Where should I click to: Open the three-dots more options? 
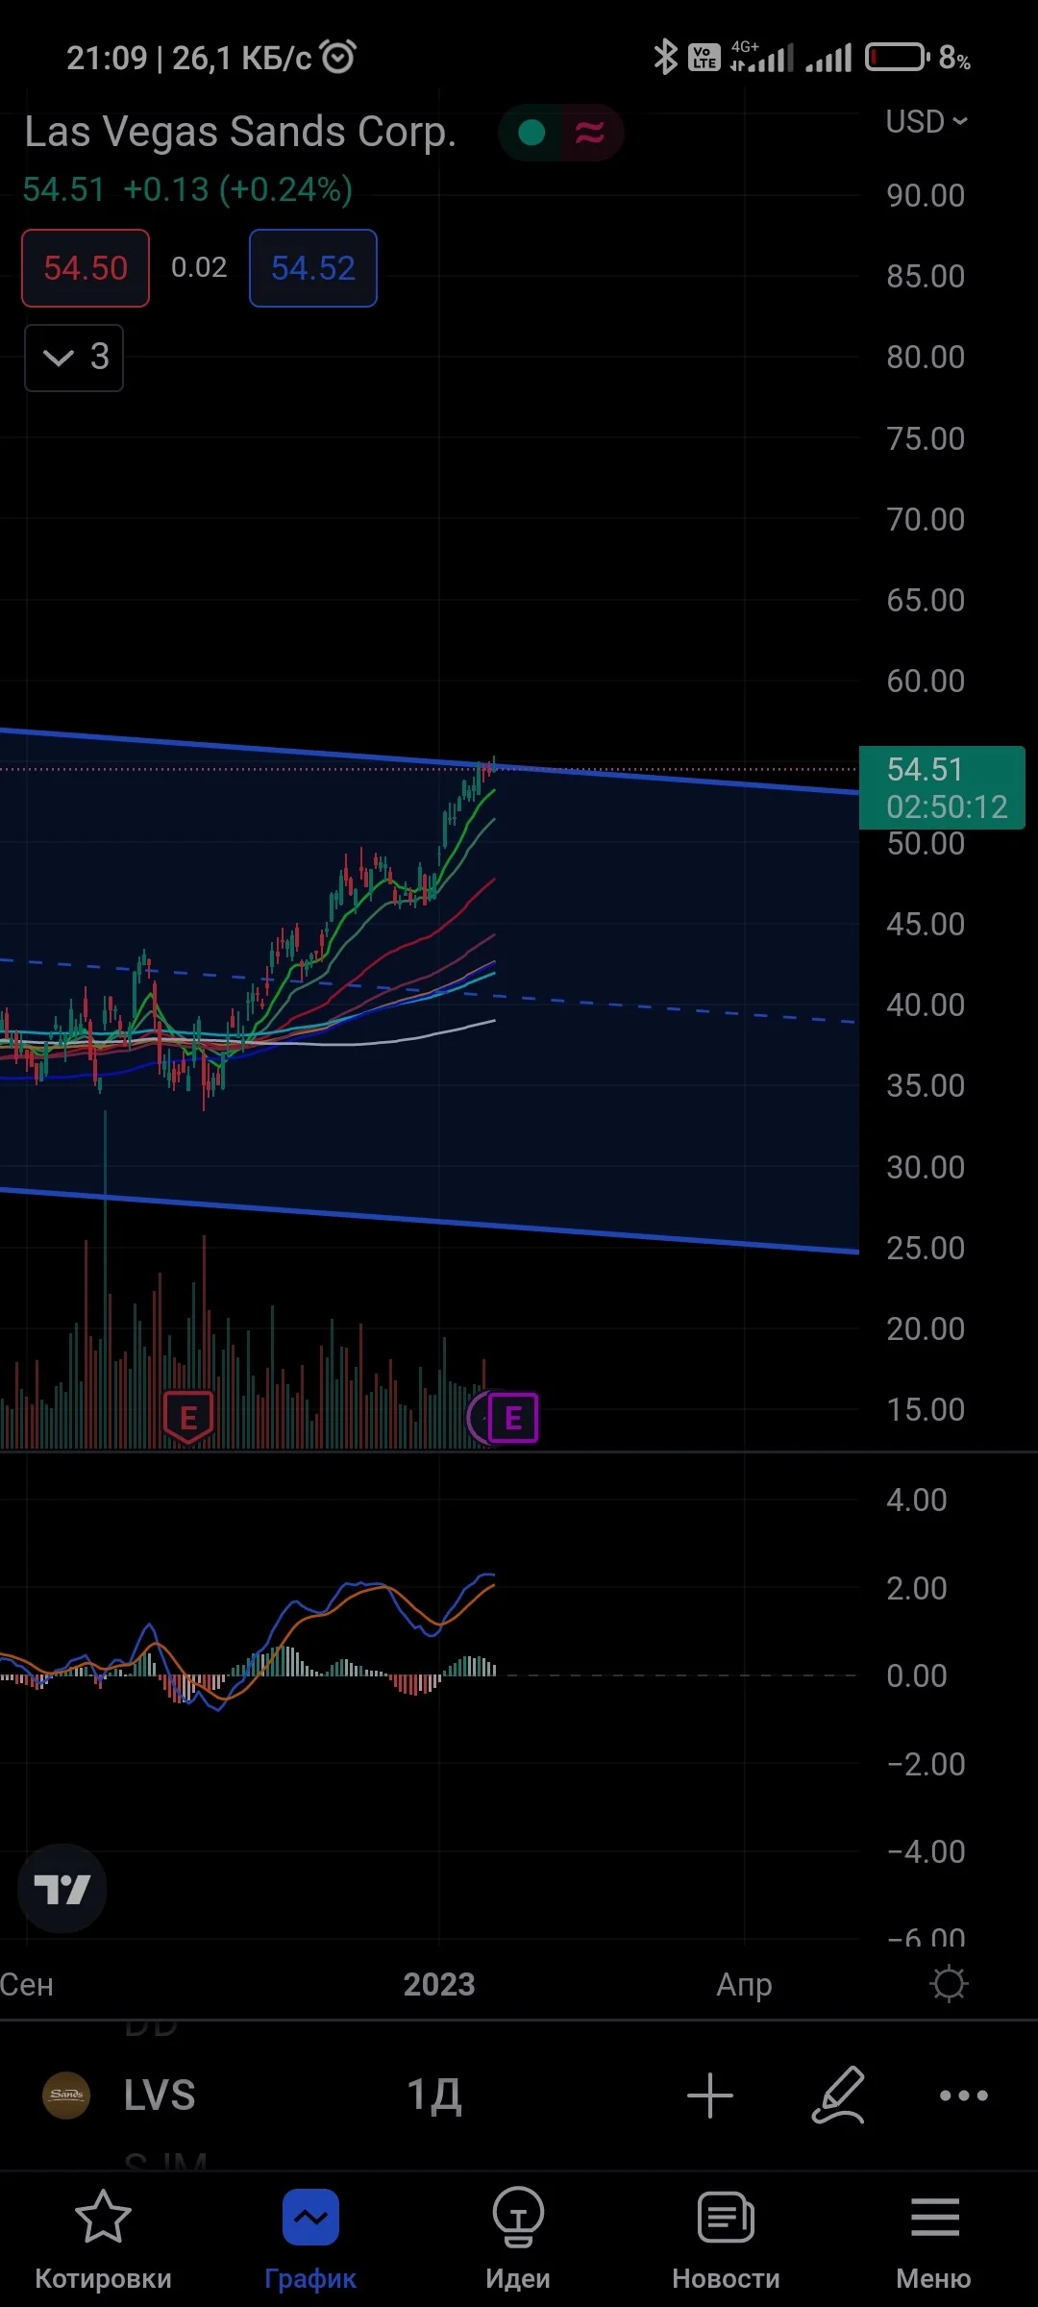(x=964, y=2095)
